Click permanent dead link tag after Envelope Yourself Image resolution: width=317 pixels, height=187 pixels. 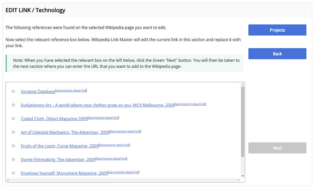[x=124, y=172]
